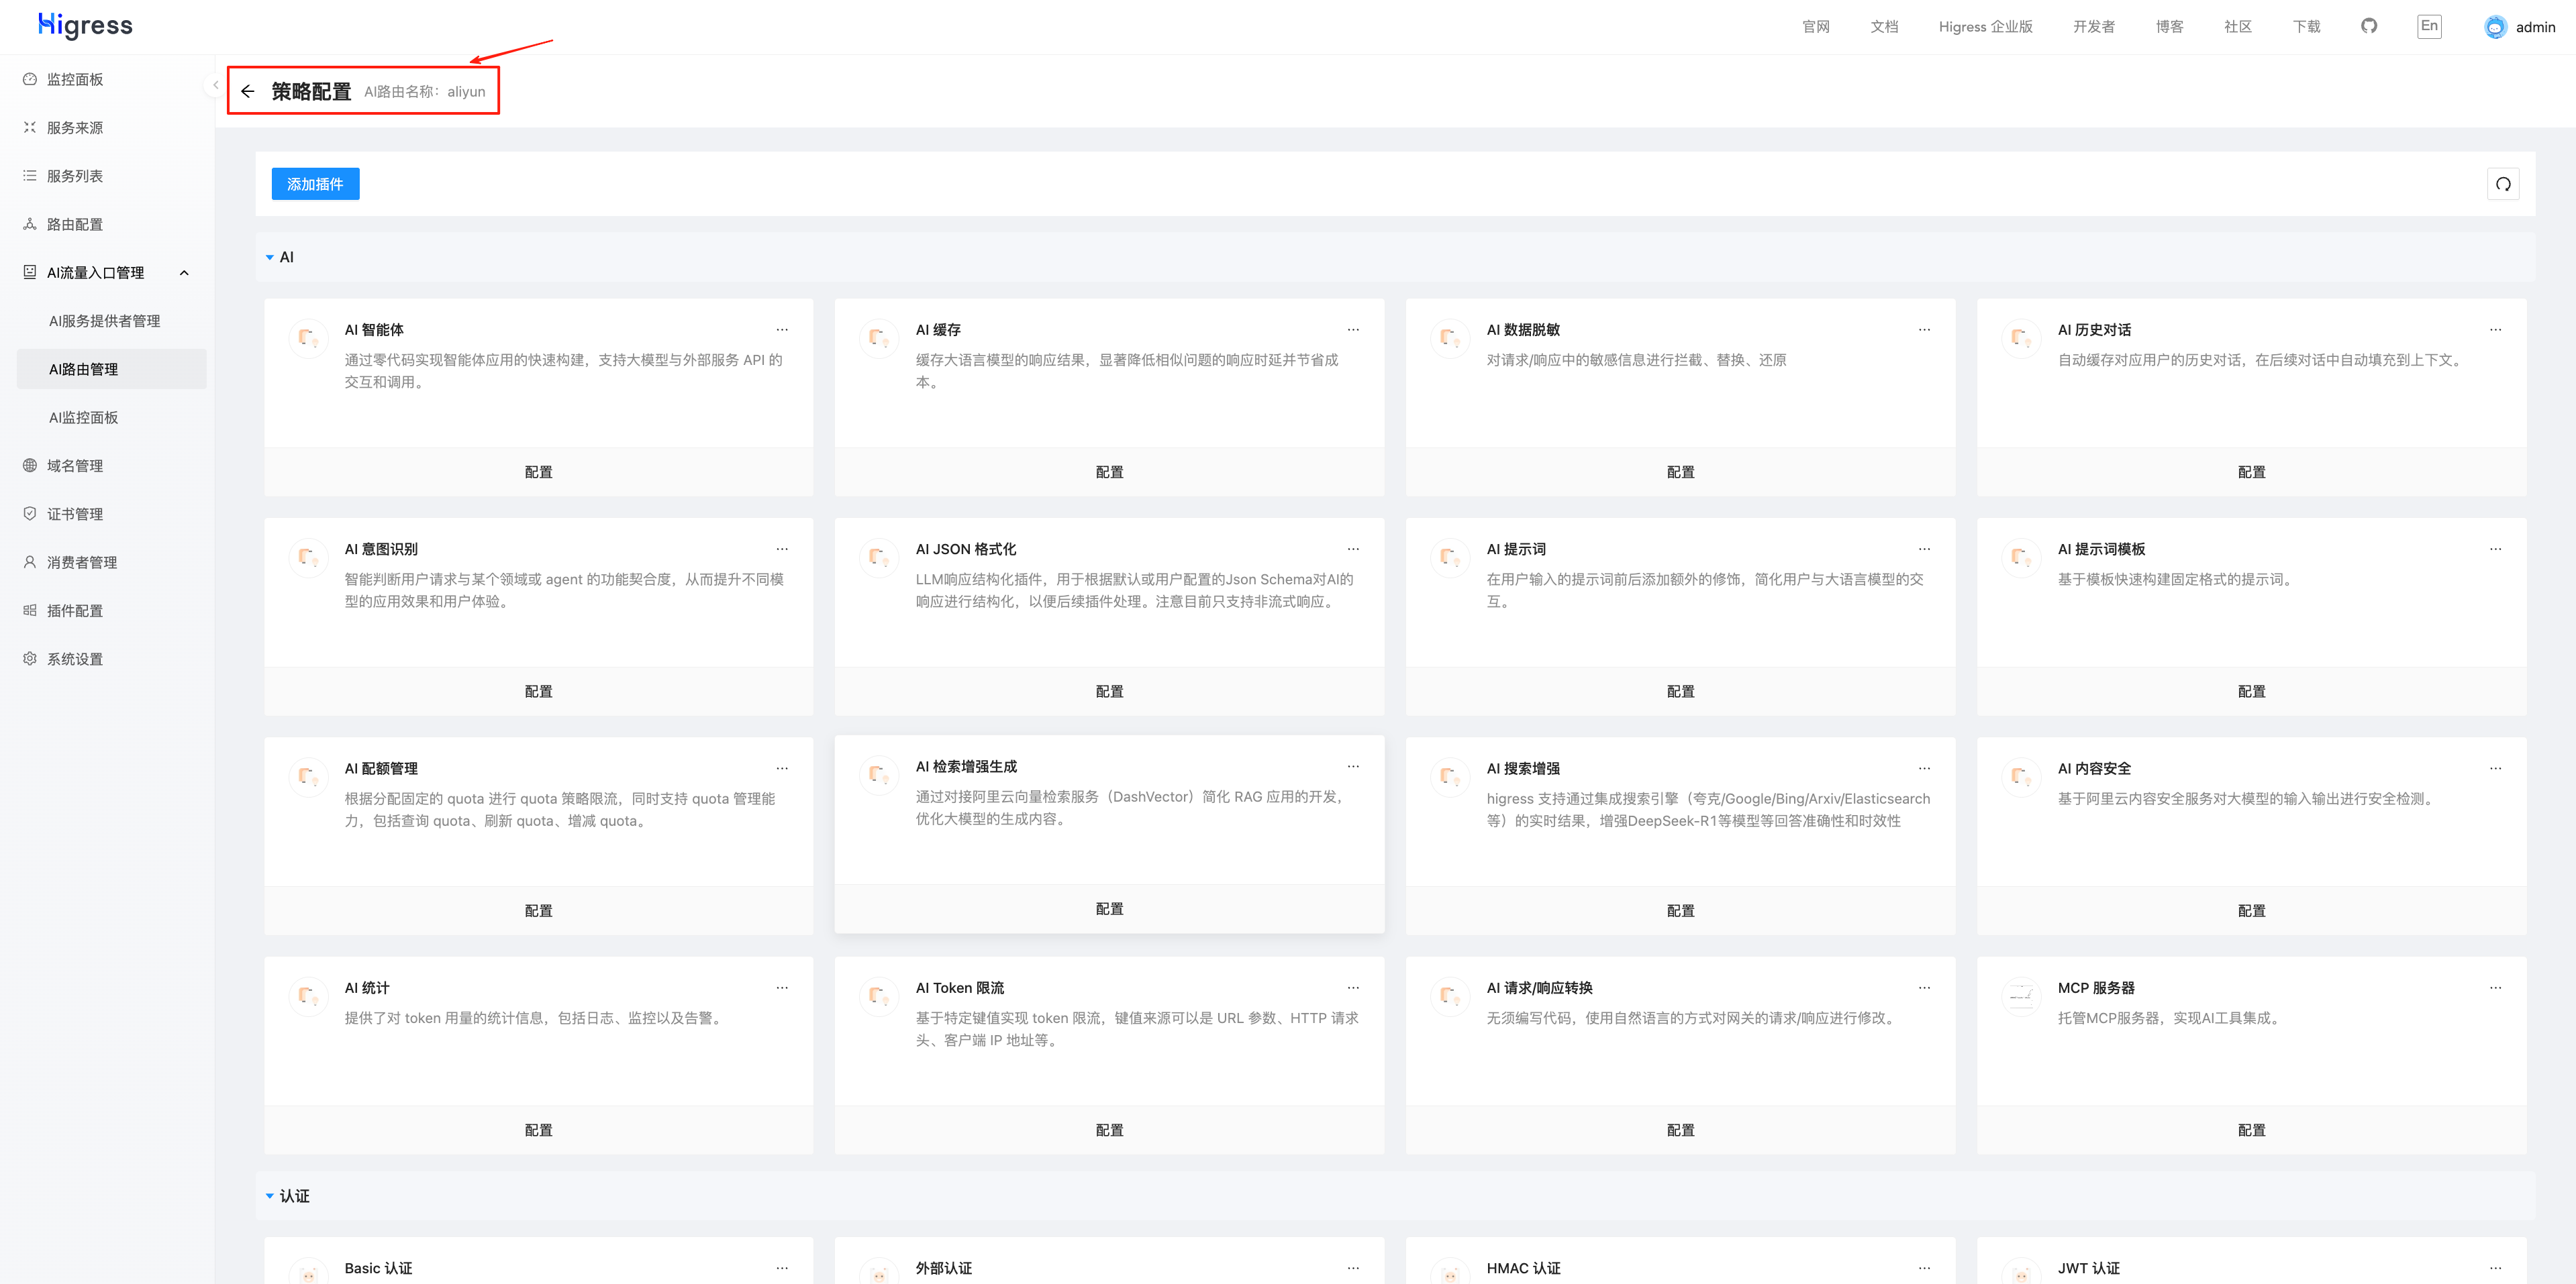Refresh the plugin list with the reload icon
This screenshot has height=1284, width=2576.
[x=2503, y=184]
